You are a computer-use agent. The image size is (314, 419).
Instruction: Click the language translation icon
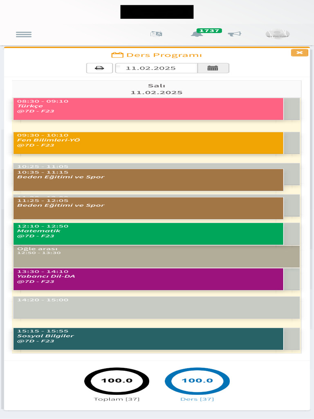click(x=156, y=34)
